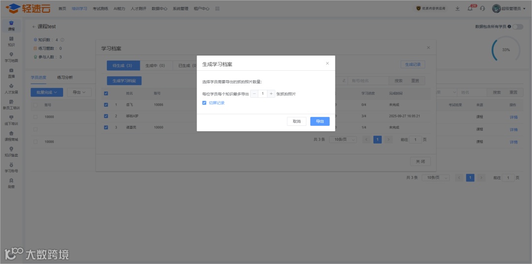Check background row checkbox for account 10000
This screenshot has width=532, height=264.
pos(35,117)
